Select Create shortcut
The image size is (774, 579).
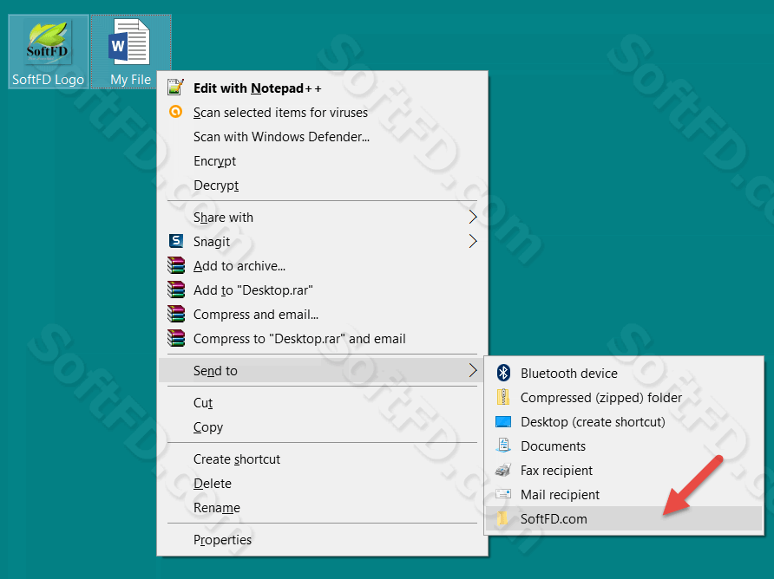point(322,459)
